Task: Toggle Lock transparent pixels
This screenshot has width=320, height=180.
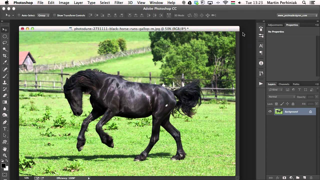Action: coord(276,104)
